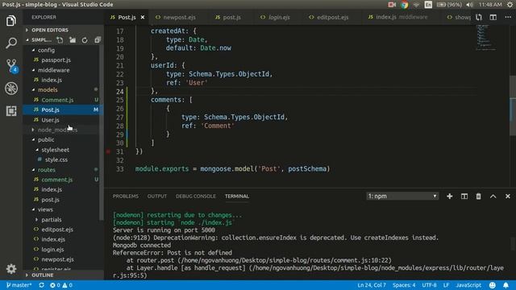Toggle breakpoint on line 31

click(108, 151)
